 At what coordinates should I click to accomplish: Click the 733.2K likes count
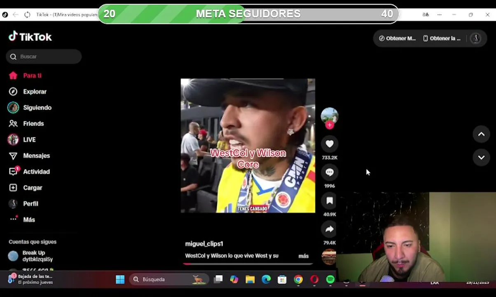tap(330, 158)
